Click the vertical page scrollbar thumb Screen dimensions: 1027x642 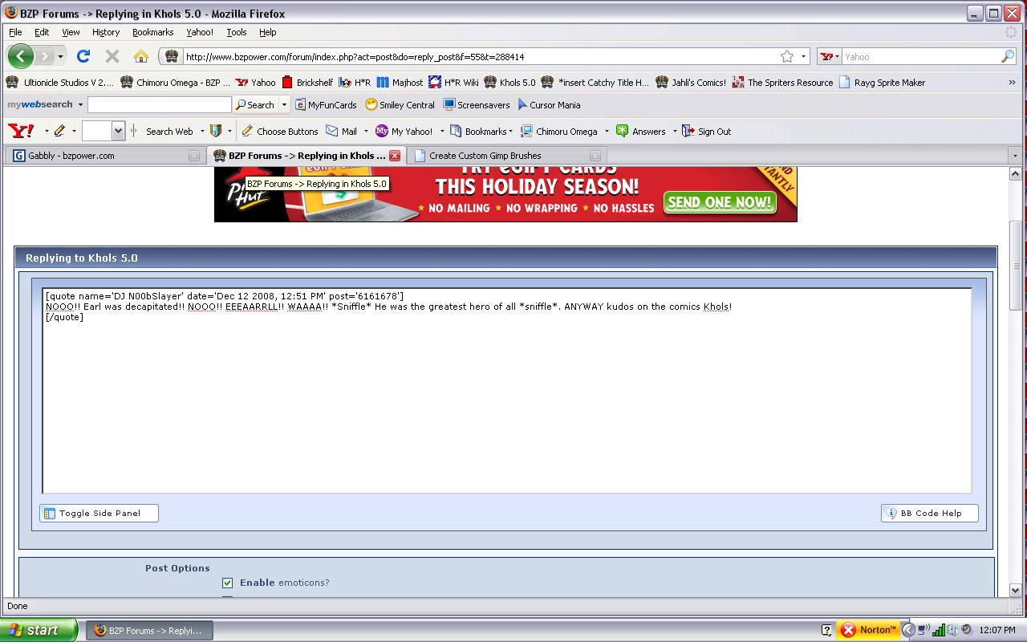(1015, 266)
